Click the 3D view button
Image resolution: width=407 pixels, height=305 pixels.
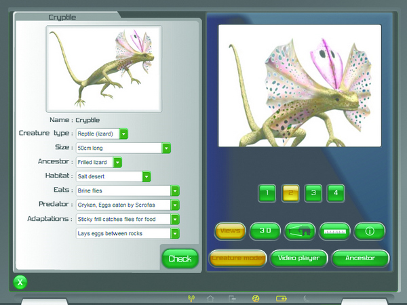pyautogui.click(x=265, y=231)
